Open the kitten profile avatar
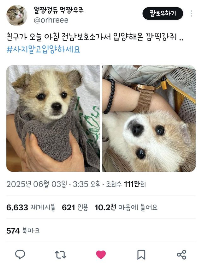 pyautogui.click(x=17, y=15)
